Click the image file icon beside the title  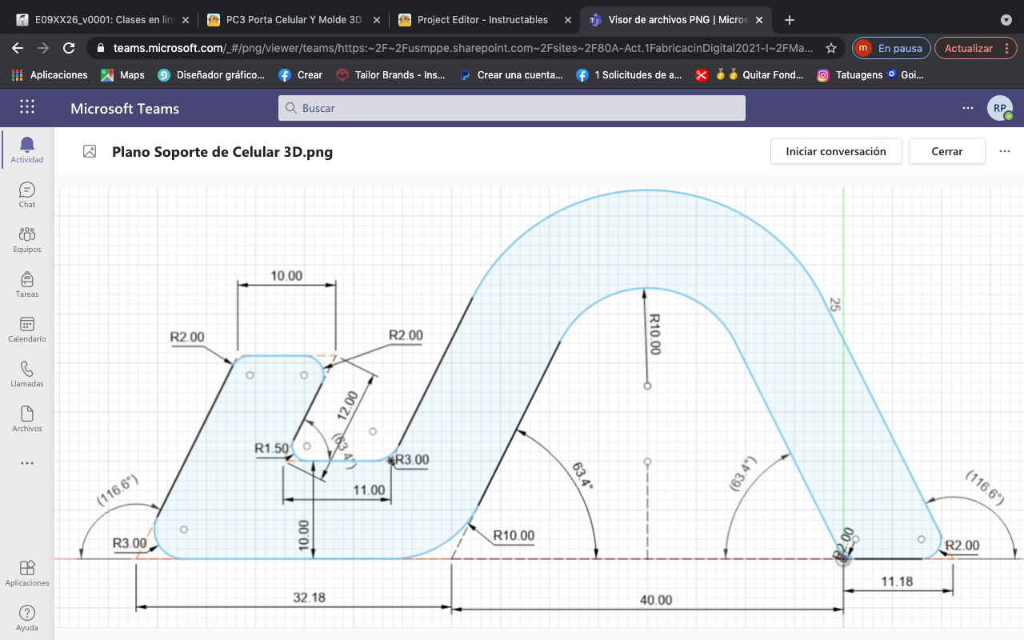90,151
